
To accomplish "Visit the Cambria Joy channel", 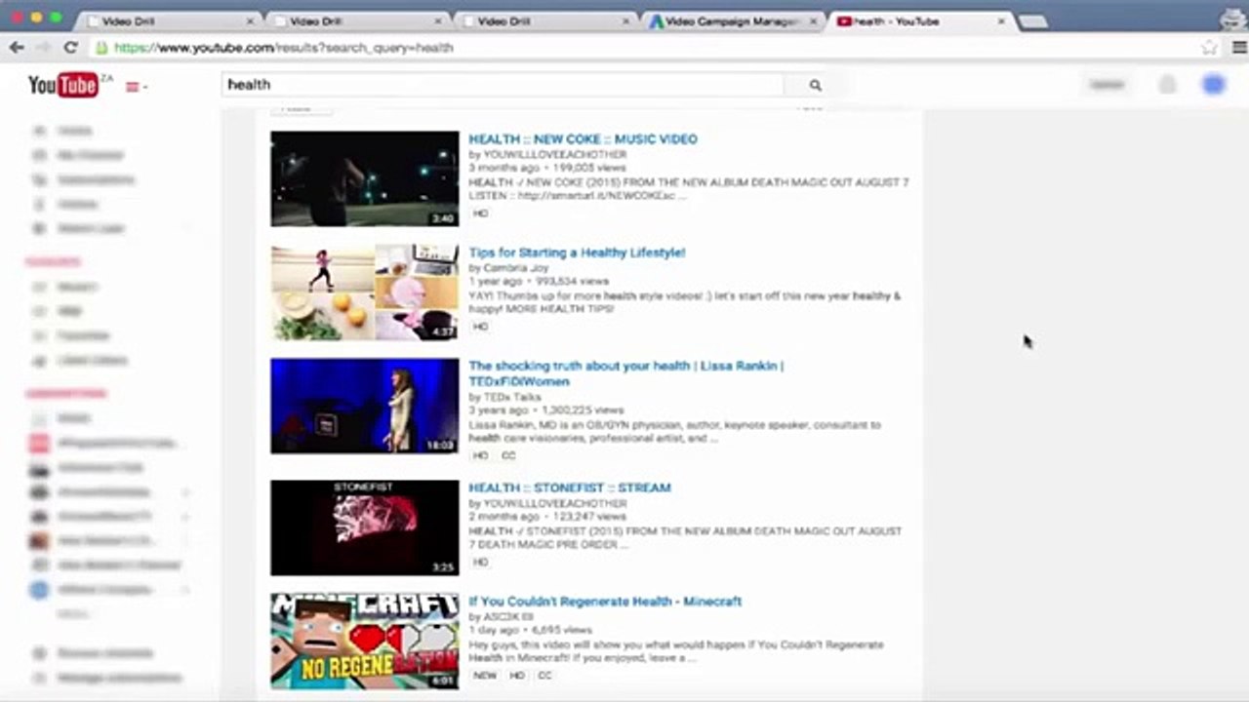I will coord(516,268).
